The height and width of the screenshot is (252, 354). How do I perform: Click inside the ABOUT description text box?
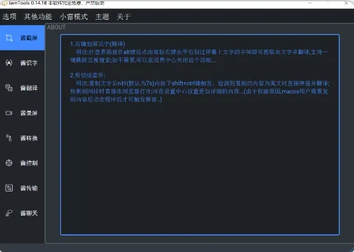coord(200,135)
